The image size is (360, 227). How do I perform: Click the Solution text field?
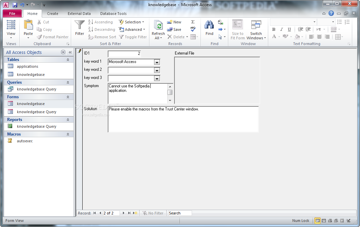click(x=183, y=119)
